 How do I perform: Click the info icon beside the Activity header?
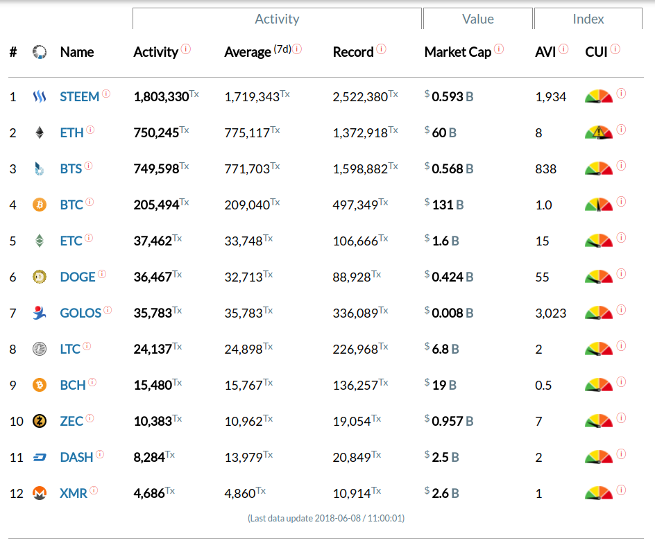(x=186, y=49)
